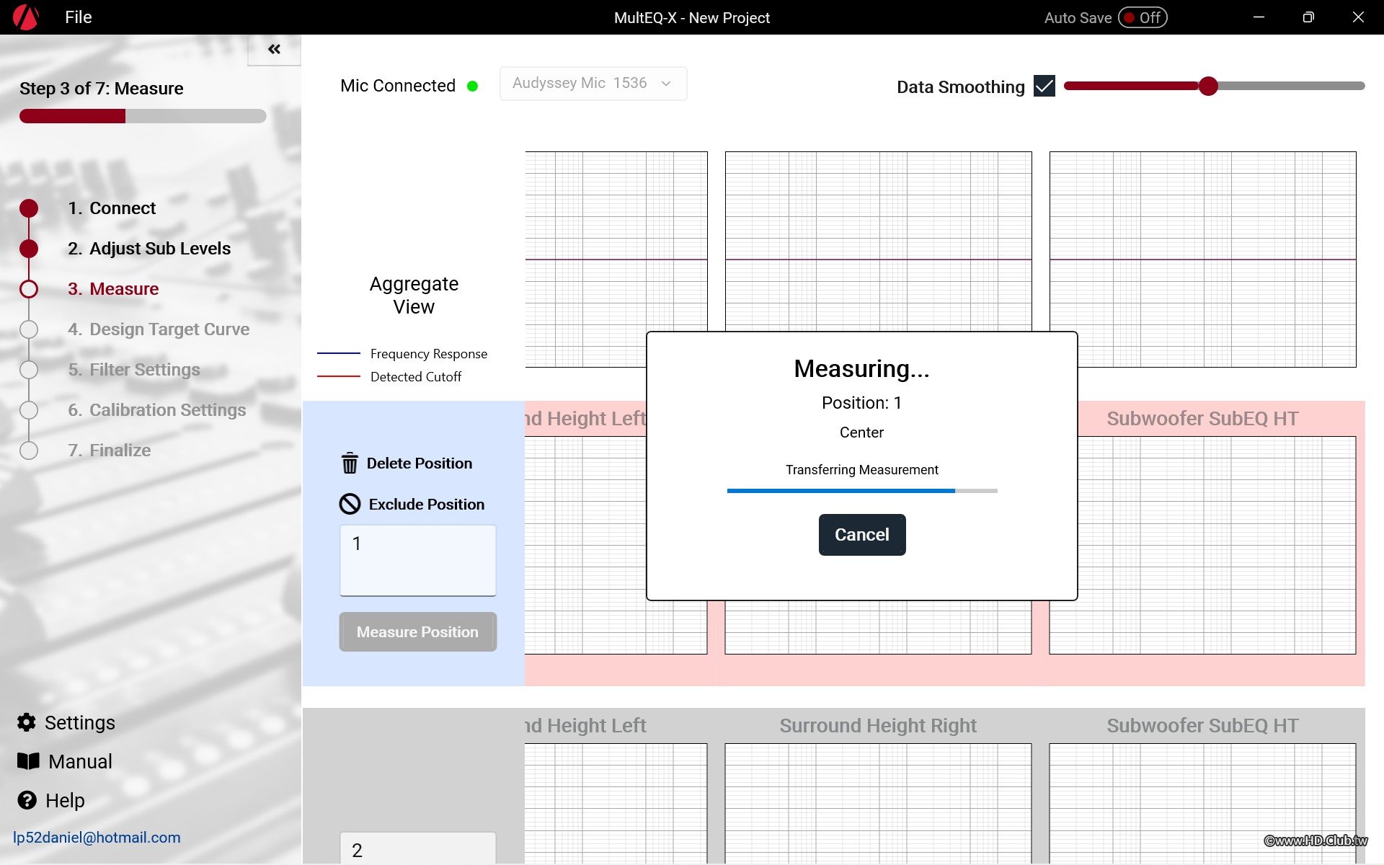The width and height of the screenshot is (1384, 865).
Task: Click the middle aggregate view graph
Action: click(878, 241)
